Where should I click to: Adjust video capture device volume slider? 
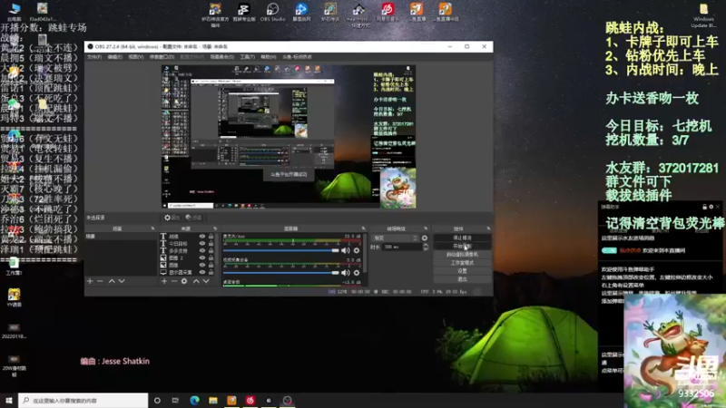(x=281, y=273)
